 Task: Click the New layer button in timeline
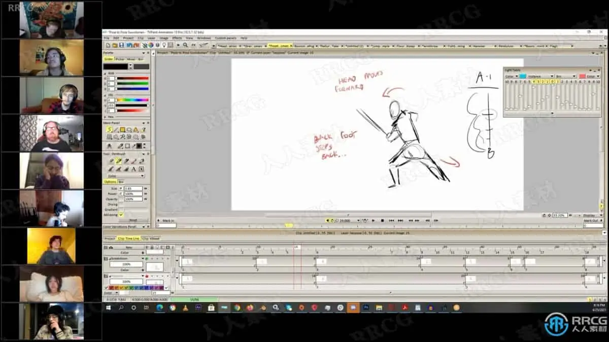coord(129,247)
